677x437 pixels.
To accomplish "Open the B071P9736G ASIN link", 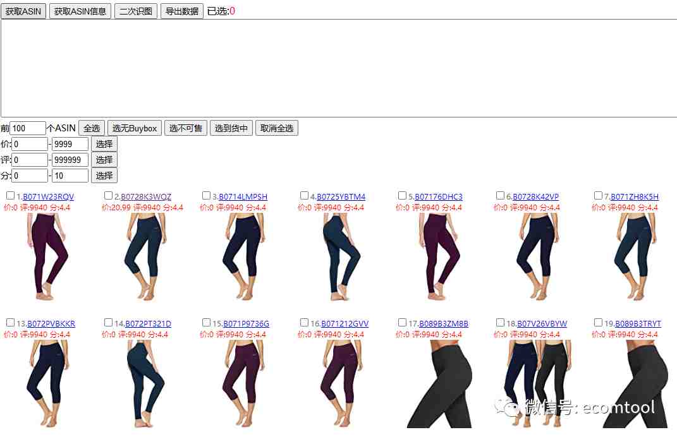I will [x=246, y=323].
